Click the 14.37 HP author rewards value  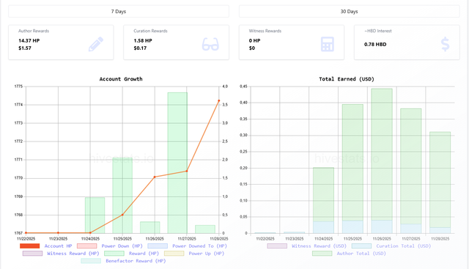[29, 41]
